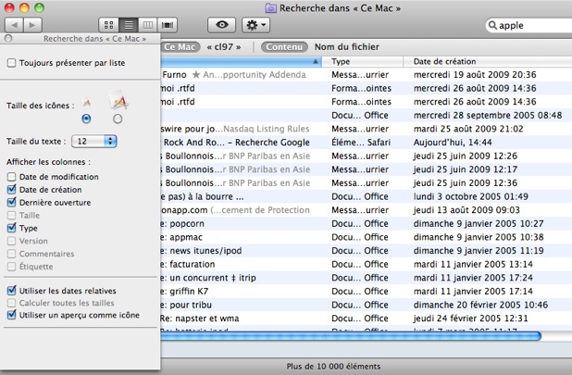Select Contenu search mode

click(284, 47)
